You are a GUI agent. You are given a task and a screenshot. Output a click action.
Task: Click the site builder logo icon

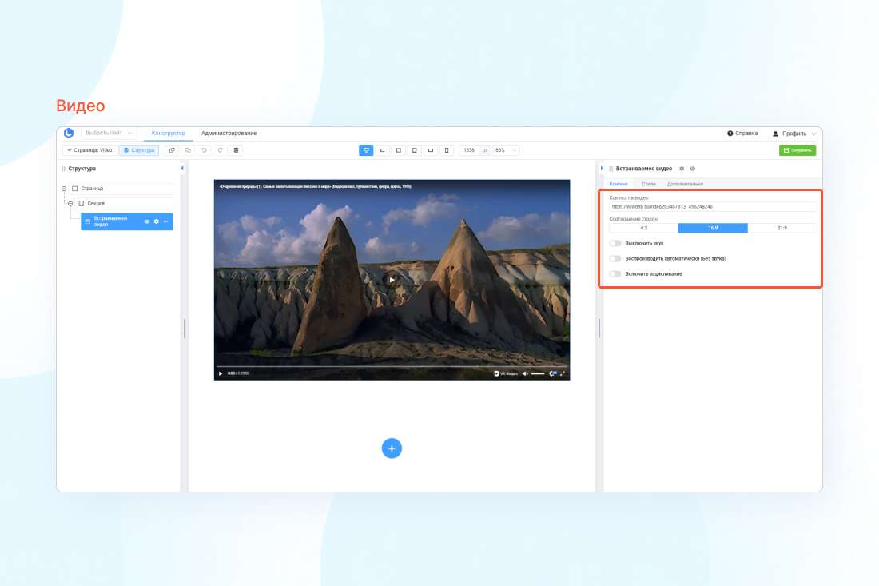tap(69, 133)
